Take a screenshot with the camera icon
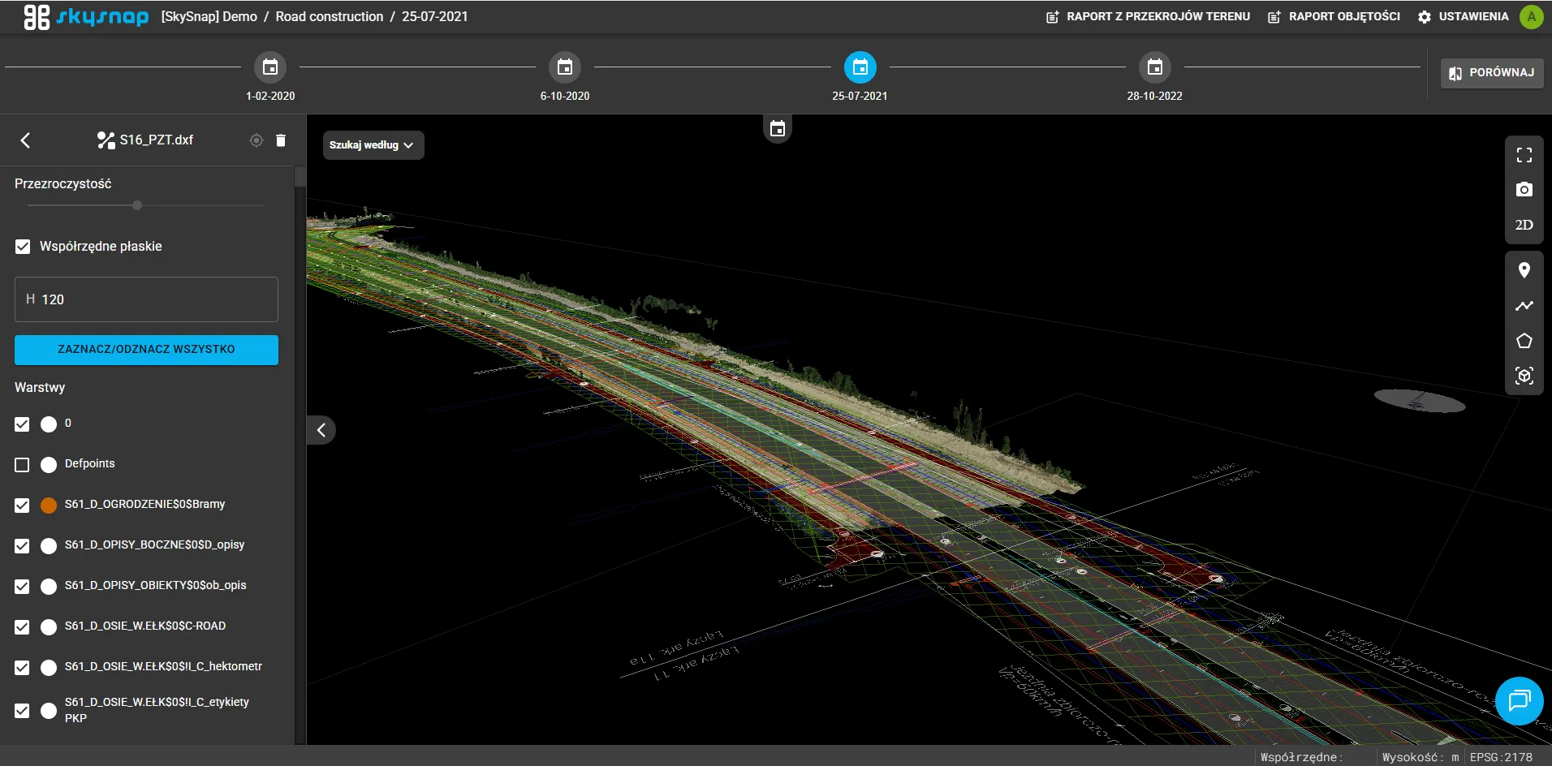The width and height of the screenshot is (1552, 766). pos(1524,190)
